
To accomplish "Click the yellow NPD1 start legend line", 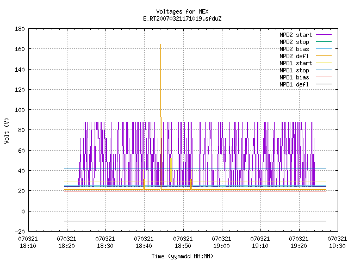I will point(324,63).
